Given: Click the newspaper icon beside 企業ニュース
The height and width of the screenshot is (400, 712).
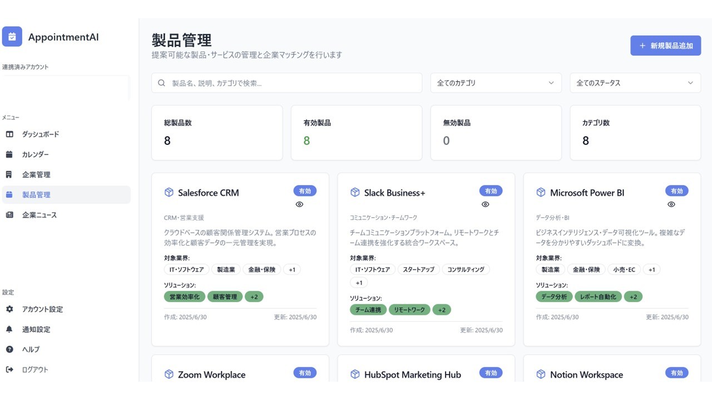Looking at the screenshot, I should [x=9, y=215].
